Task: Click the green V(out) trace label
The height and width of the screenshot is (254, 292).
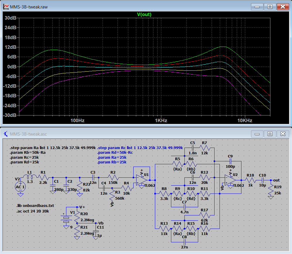Action: click(x=144, y=15)
